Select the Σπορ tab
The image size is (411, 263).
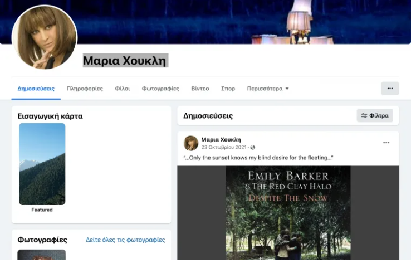pos(228,89)
